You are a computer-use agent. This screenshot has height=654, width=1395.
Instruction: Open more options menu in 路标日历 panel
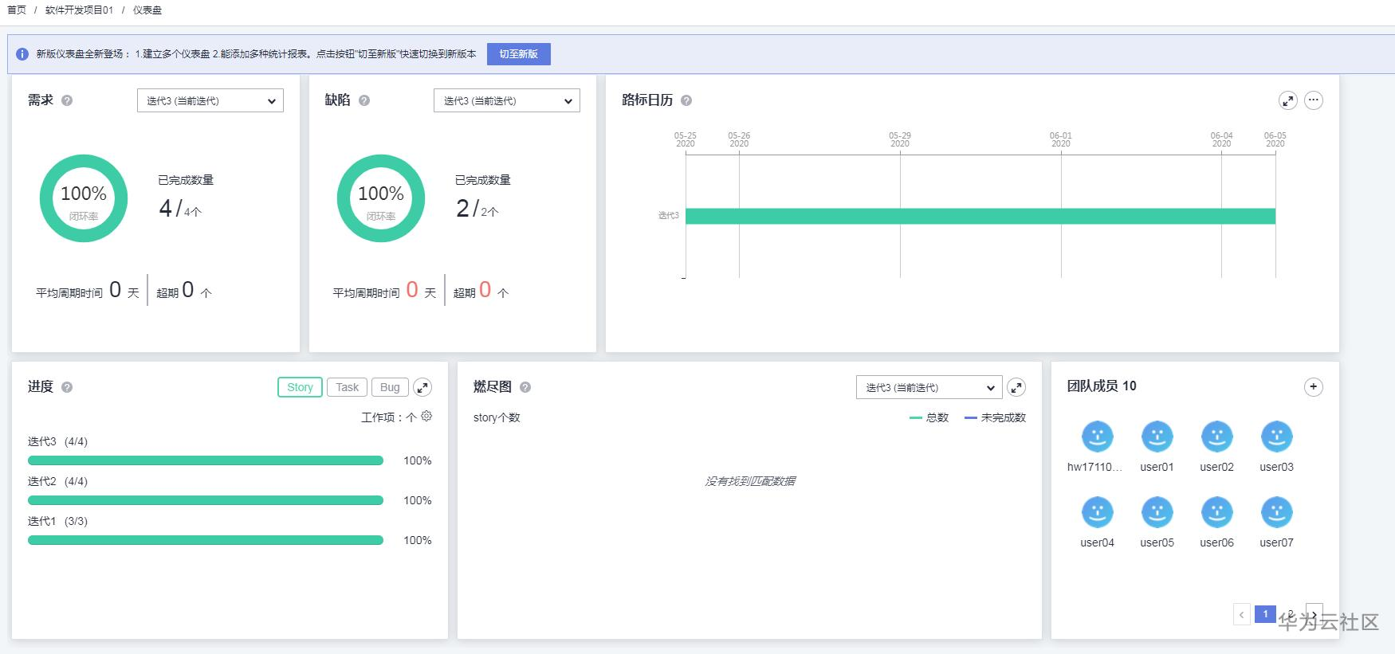click(x=1314, y=100)
